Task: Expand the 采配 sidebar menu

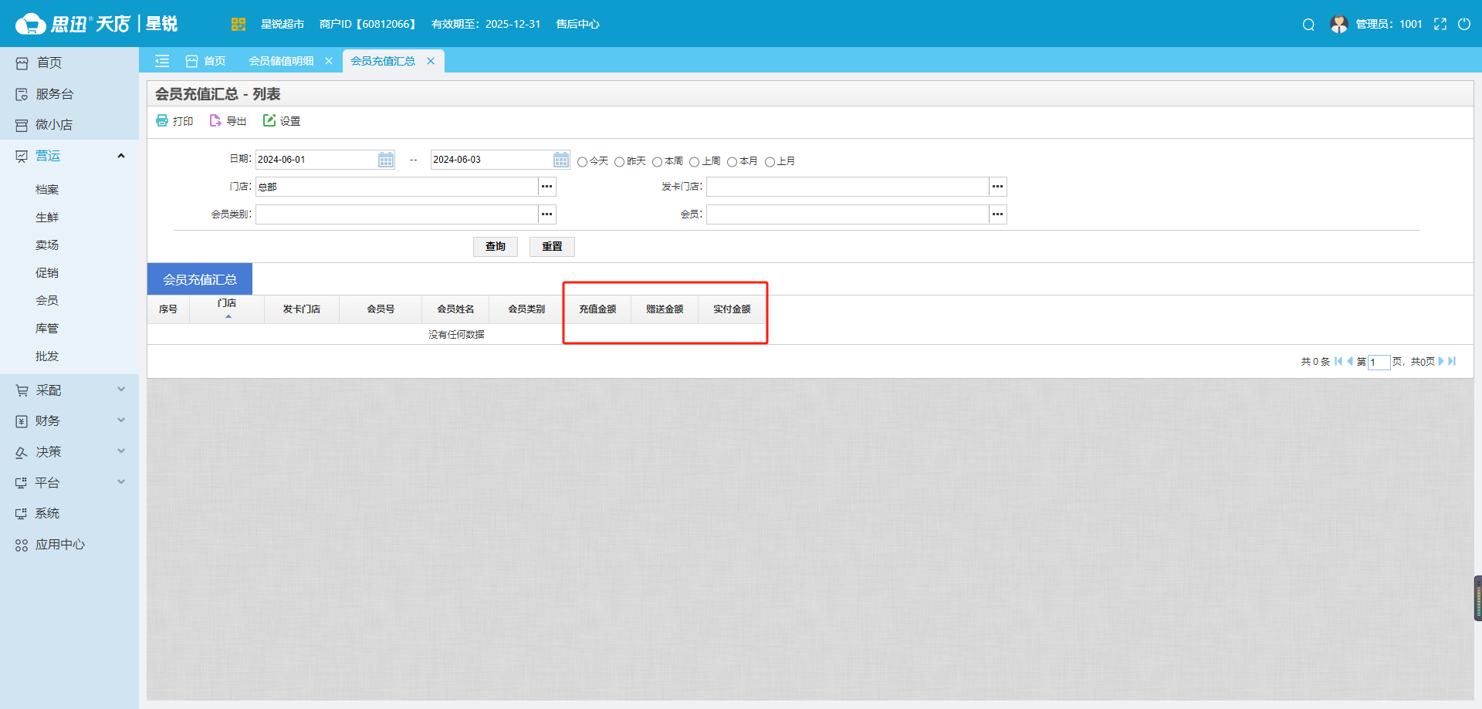Action: click(x=121, y=390)
